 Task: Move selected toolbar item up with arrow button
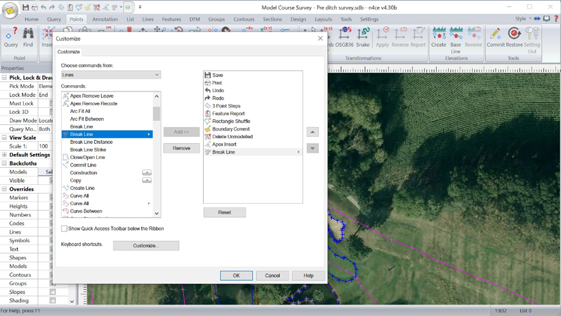pyautogui.click(x=313, y=132)
